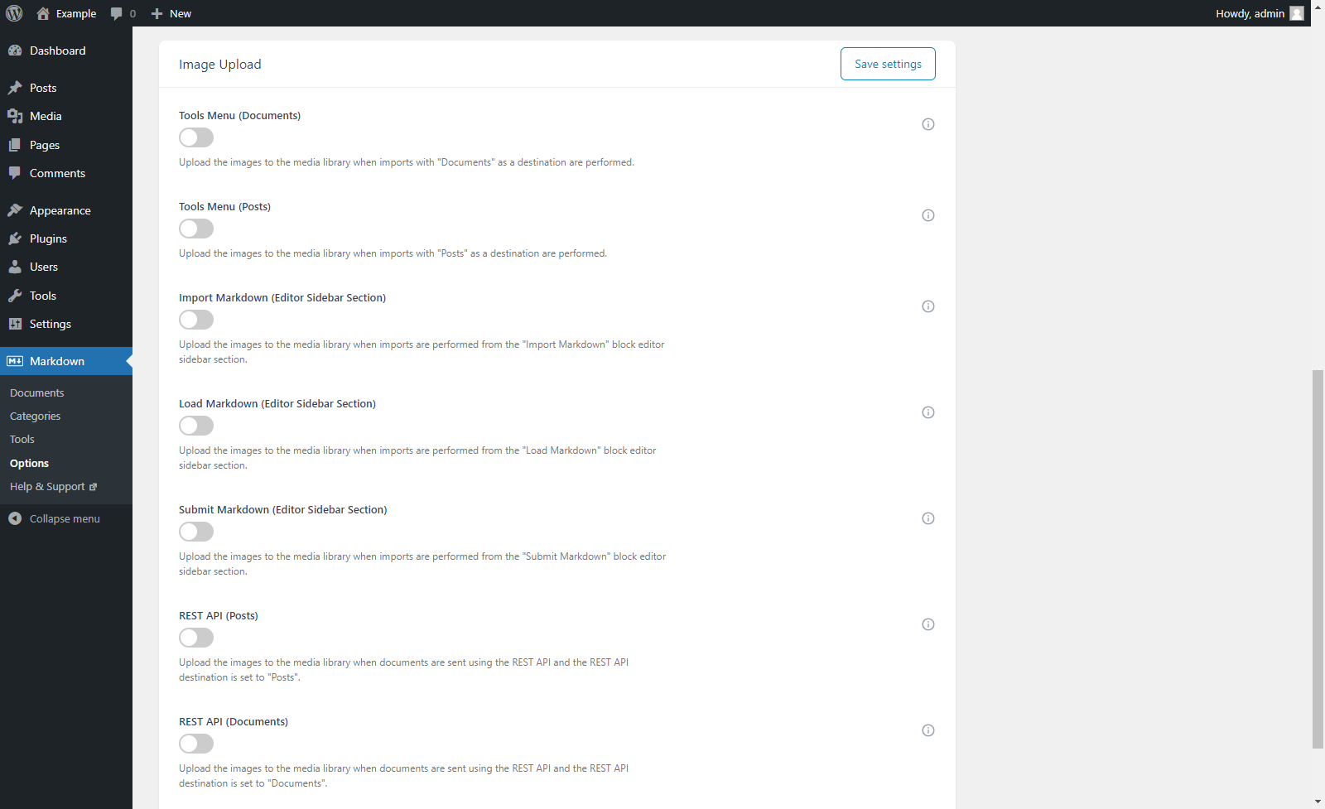1325x809 pixels.
Task: Go to Markdown Categories submenu
Action: coord(35,417)
